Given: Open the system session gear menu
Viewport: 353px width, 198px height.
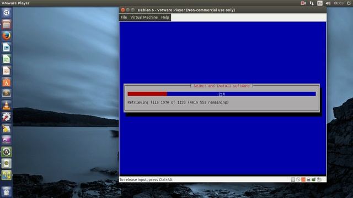Looking at the screenshot, I should [x=349, y=3].
